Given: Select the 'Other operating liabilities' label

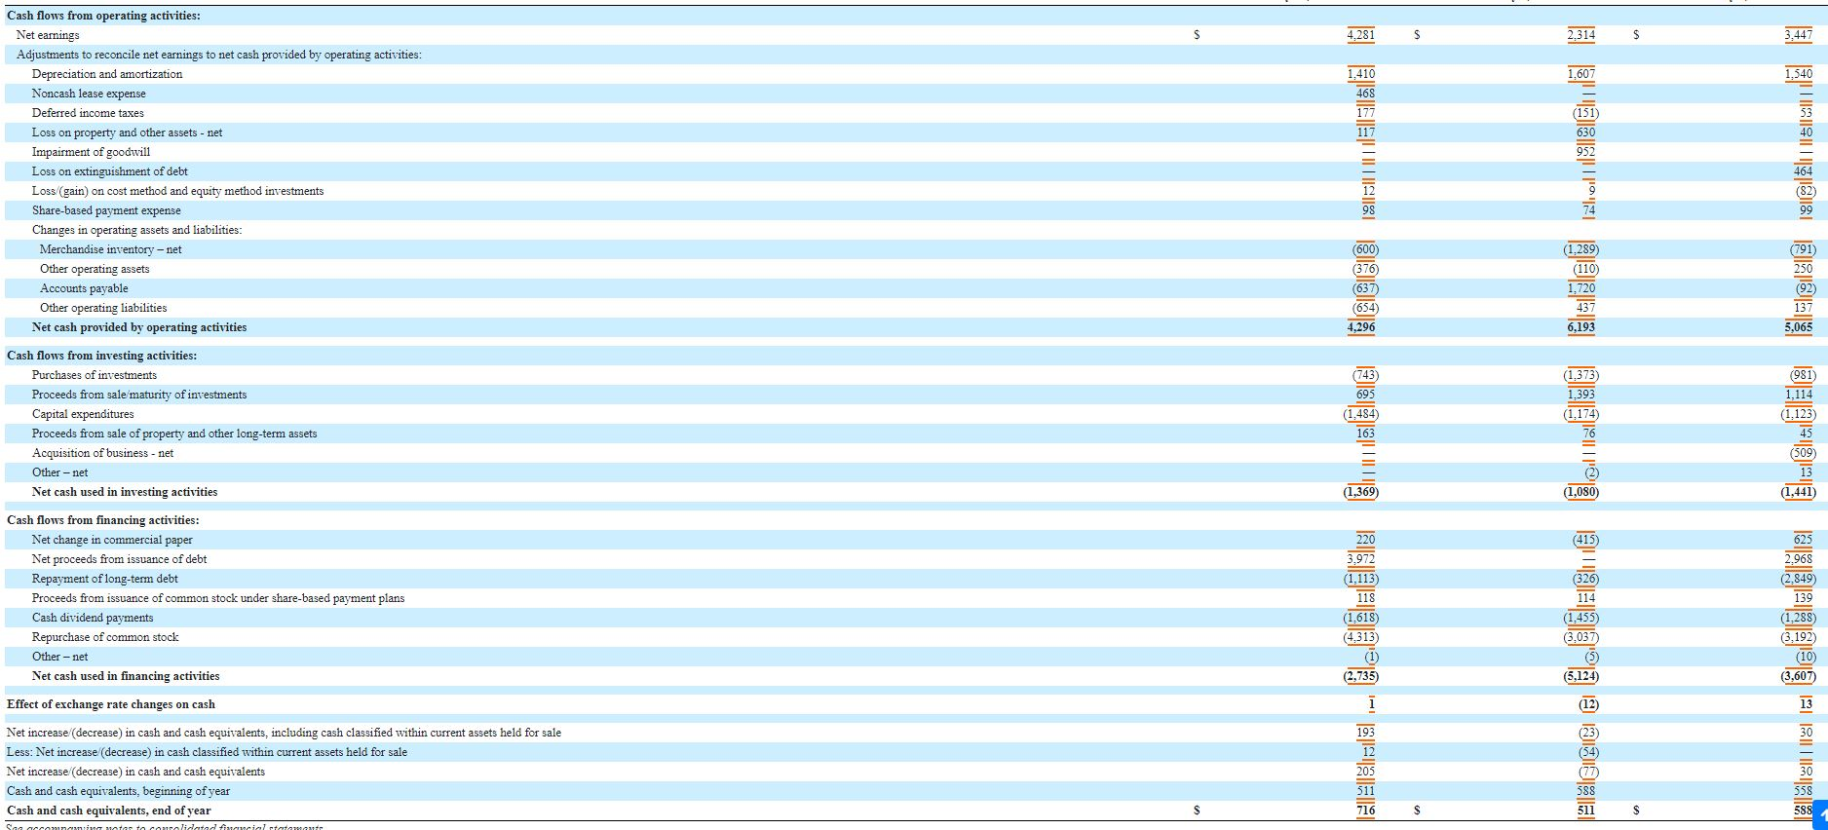Looking at the screenshot, I should coord(103,308).
